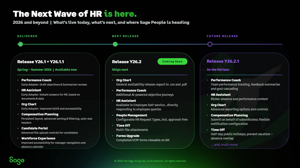The height and width of the screenshot is (168, 300).
Task: Click the NEXT RELEASE label
Action: [125, 36]
